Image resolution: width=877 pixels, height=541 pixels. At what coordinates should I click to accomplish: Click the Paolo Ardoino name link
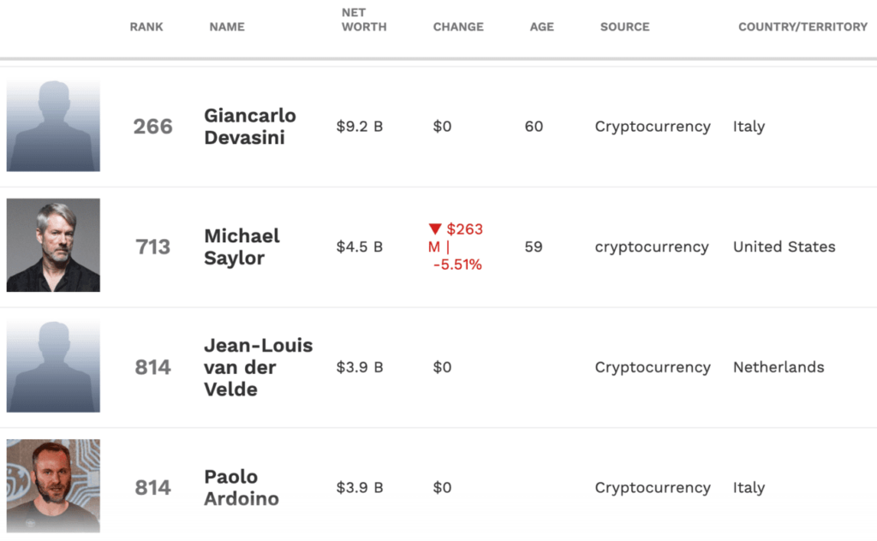242,487
